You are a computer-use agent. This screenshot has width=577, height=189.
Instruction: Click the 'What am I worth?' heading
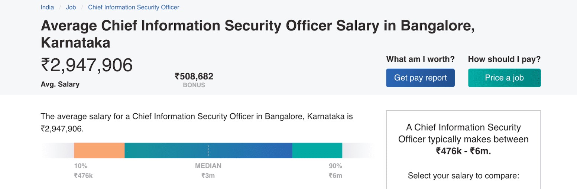click(420, 59)
